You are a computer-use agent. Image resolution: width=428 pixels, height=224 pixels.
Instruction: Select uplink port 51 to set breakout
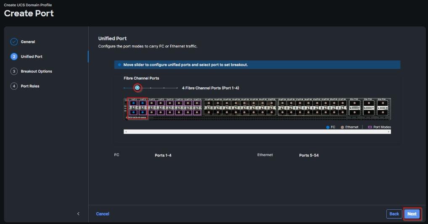369,103
